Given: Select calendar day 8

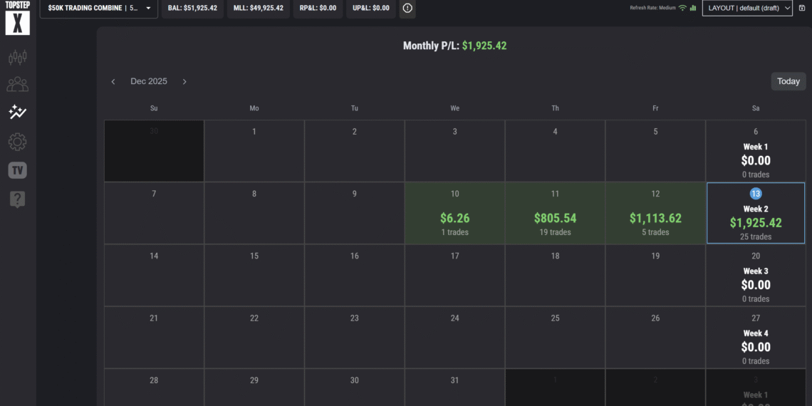Looking at the screenshot, I should tap(254, 213).
